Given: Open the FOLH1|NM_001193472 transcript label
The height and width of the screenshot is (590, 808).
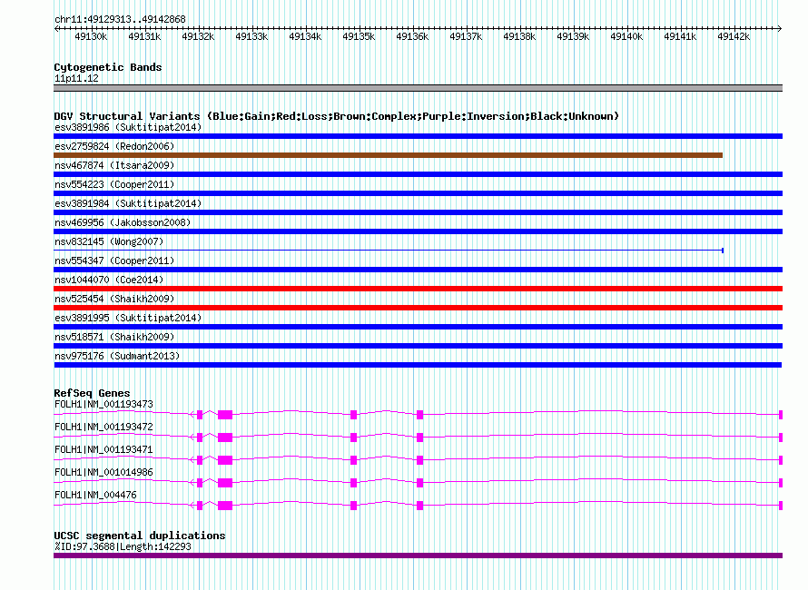Looking at the screenshot, I should click(103, 428).
